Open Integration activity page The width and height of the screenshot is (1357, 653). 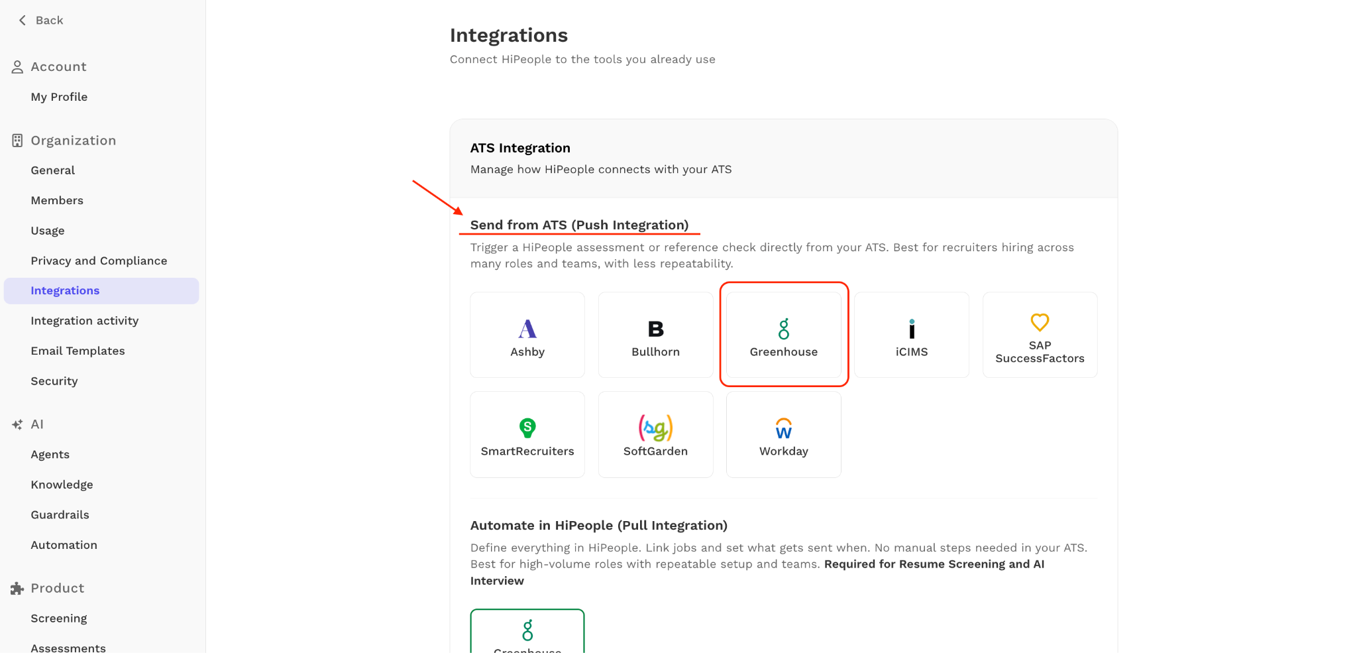tap(85, 321)
